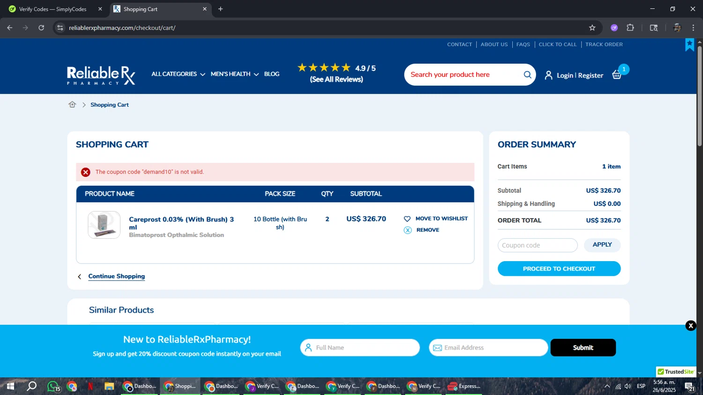This screenshot has height=395, width=703.
Task: Open Chrome three-dot menu
Action: coord(693,28)
